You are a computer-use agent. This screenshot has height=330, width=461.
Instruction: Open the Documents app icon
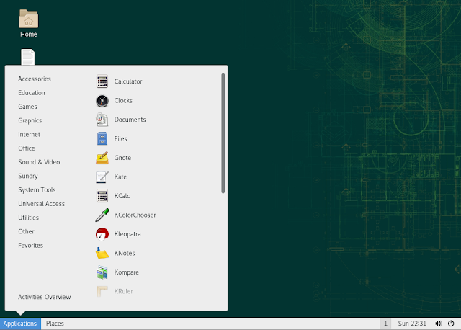click(x=102, y=120)
